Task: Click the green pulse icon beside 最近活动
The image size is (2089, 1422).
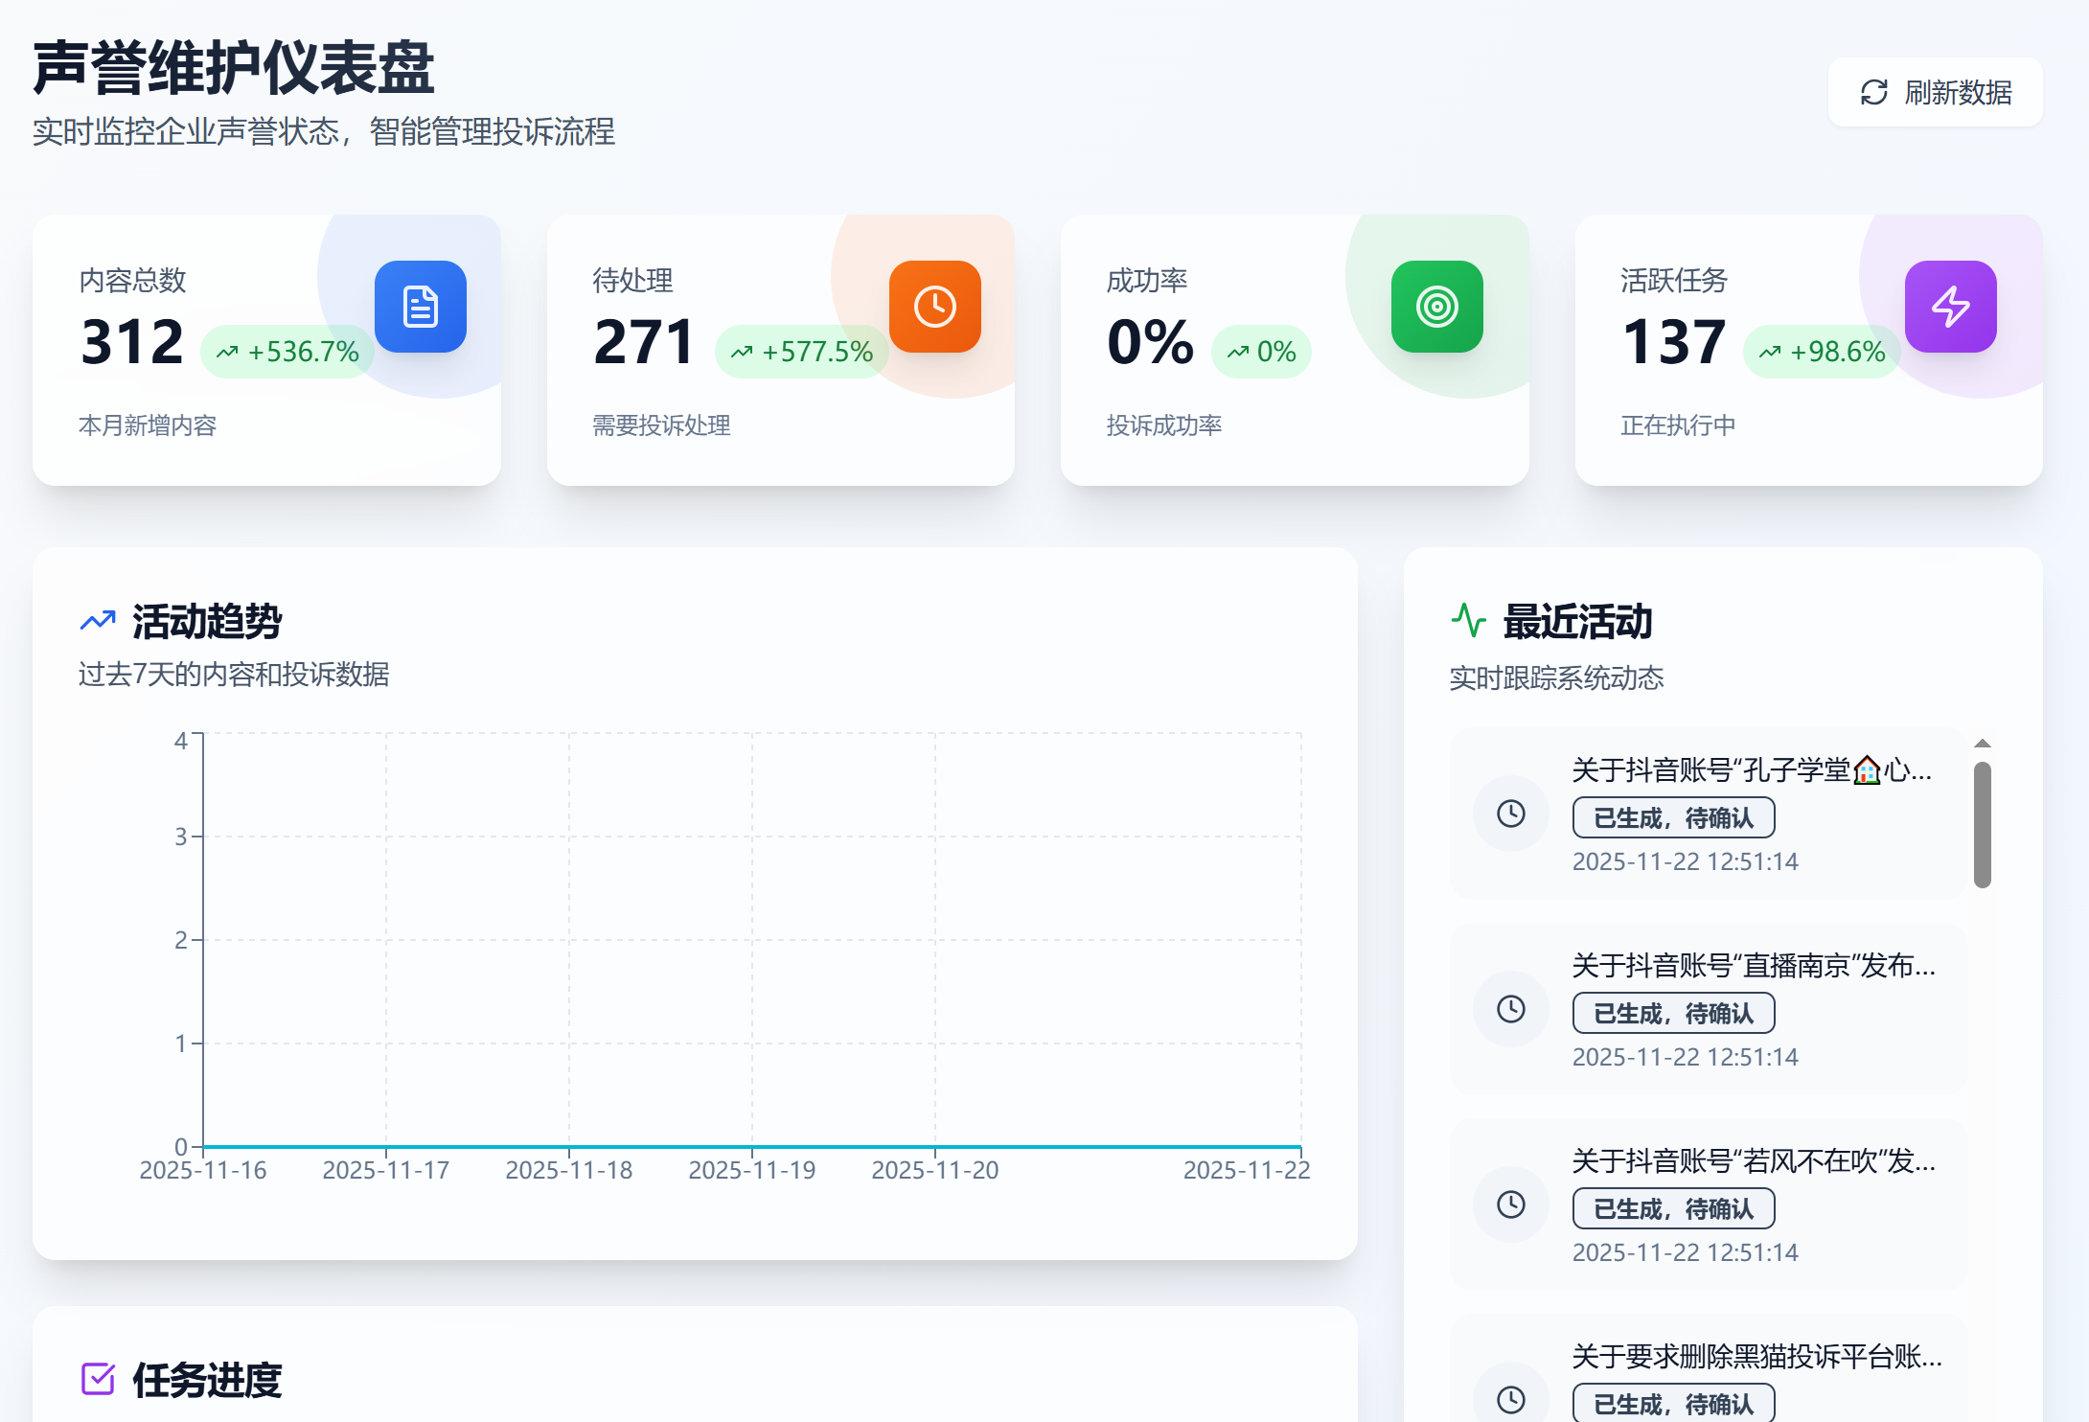Action: [x=1468, y=621]
